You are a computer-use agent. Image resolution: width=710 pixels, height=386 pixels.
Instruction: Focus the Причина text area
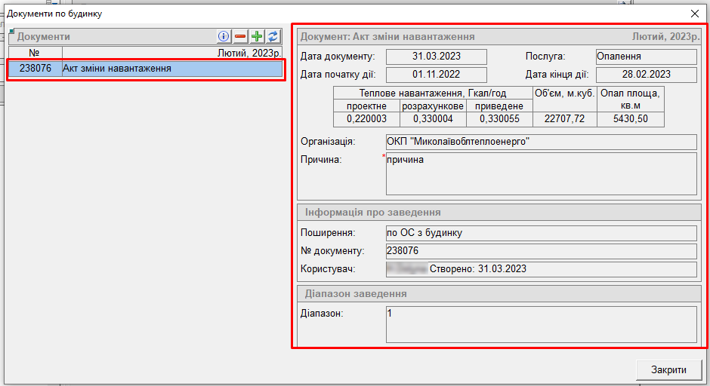tap(540, 173)
